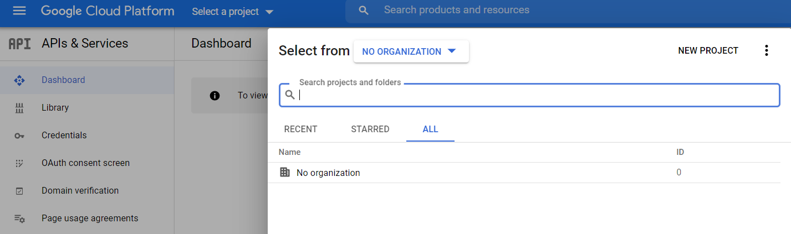Click the Library icon in sidebar

tap(19, 108)
